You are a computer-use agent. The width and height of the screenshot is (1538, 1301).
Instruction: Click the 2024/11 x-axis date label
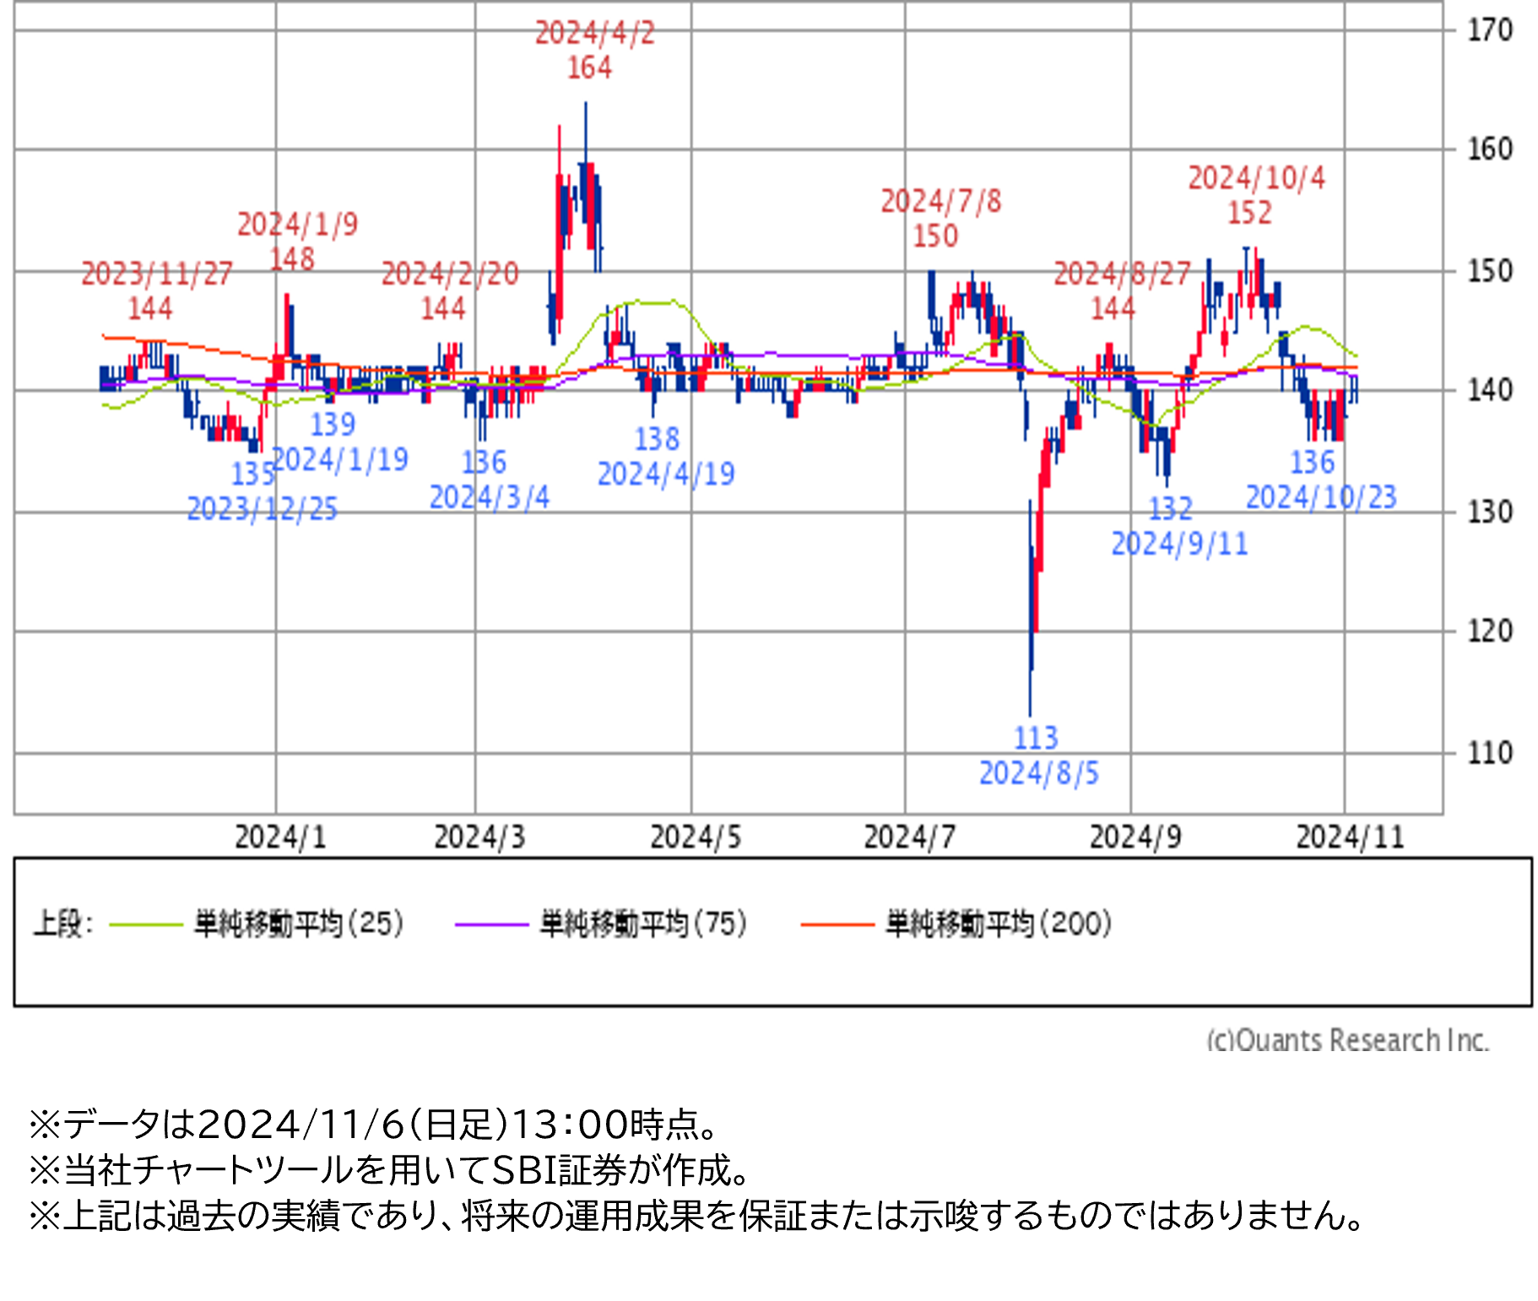[x=1350, y=838]
